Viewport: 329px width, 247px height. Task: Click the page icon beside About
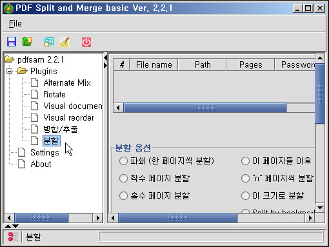[x=21, y=164]
